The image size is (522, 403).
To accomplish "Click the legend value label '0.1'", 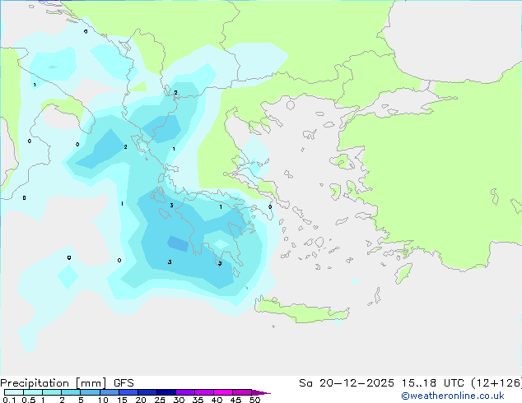I will 9,400.
